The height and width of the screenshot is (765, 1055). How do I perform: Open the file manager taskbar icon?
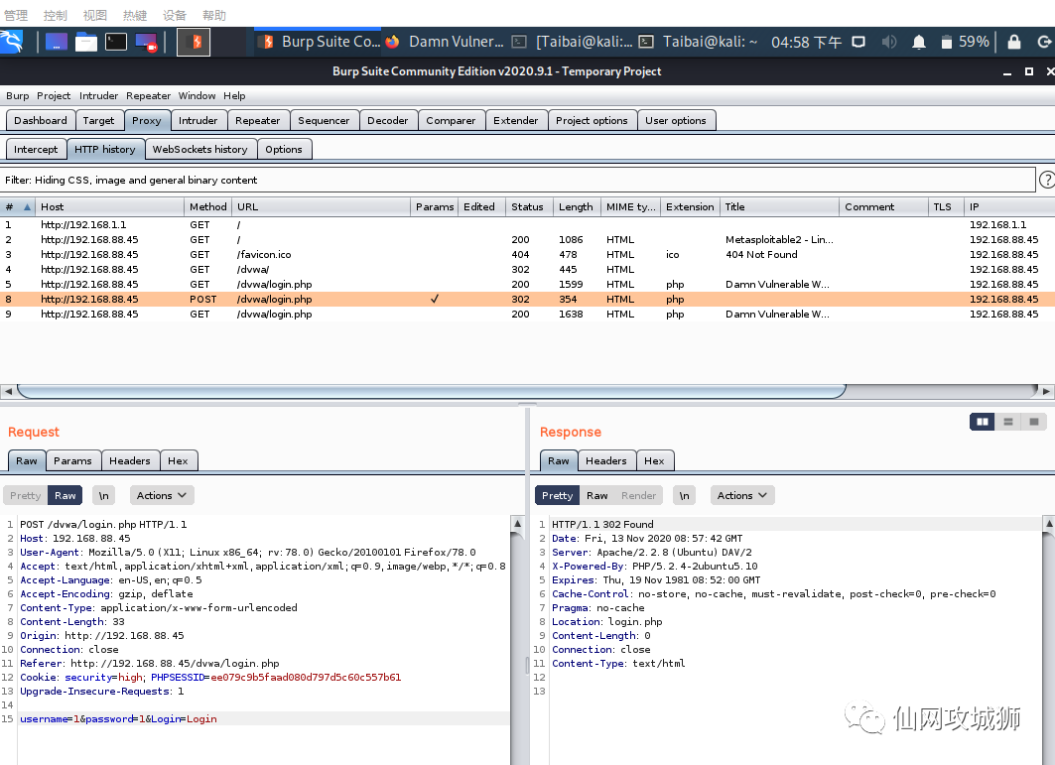(x=86, y=42)
